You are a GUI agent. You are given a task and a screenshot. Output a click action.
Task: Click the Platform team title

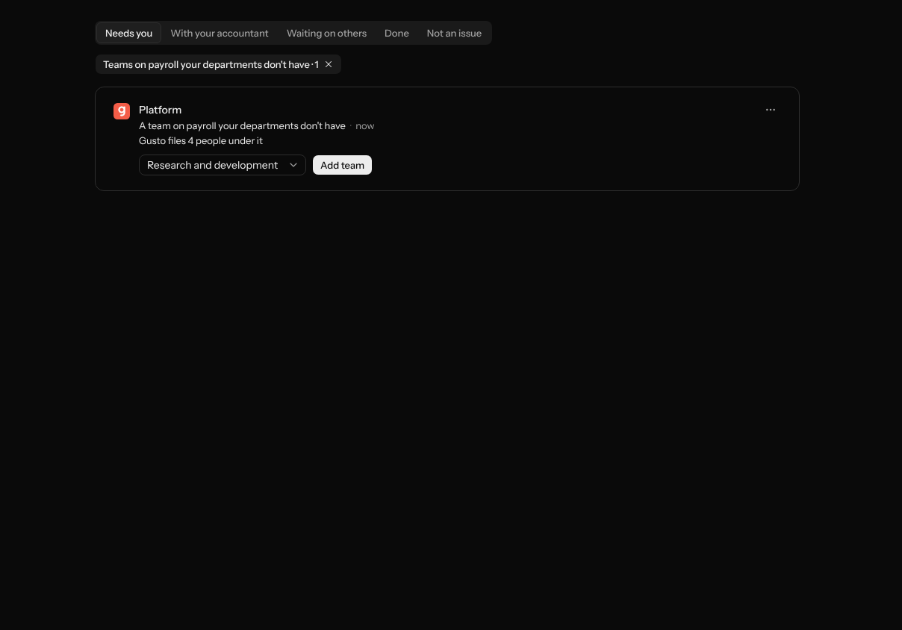tap(160, 110)
